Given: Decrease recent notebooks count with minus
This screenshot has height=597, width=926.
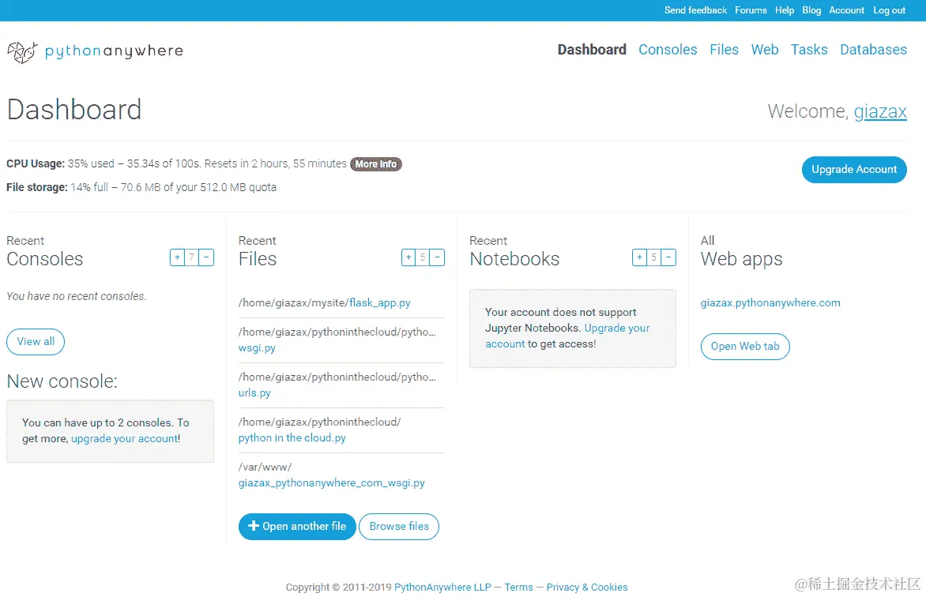Looking at the screenshot, I should (x=668, y=257).
